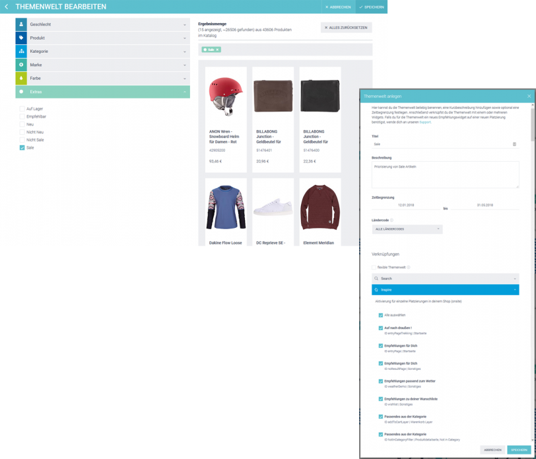The height and width of the screenshot is (459, 536).
Task: Uncheck Empfehlungen zu deiner Wunschliste
Action: pyautogui.click(x=380, y=399)
